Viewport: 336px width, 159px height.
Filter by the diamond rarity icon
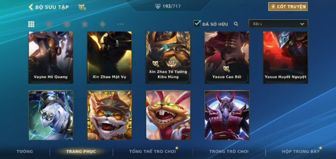coord(103,24)
